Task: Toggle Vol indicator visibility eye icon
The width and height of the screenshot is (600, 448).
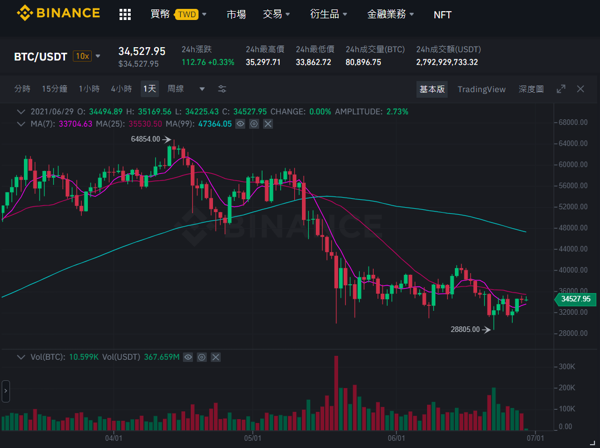Action: [x=188, y=357]
